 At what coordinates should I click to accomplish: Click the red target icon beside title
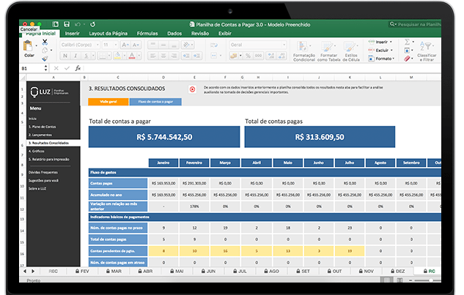click(x=192, y=89)
